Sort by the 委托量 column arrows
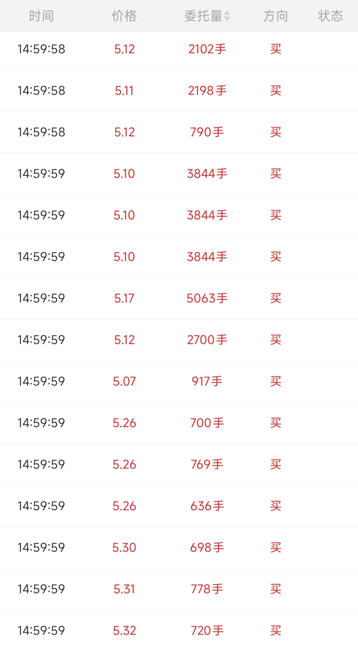Screen dimensions: 358x647 pos(227,16)
